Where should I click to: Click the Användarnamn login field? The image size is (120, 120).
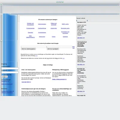(x=10, y=68)
